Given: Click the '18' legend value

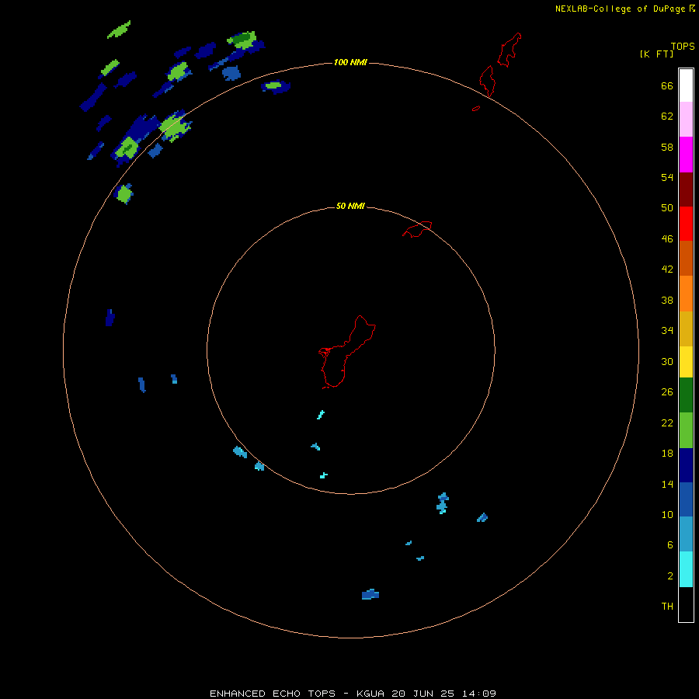Looking at the screenshot, I should point(667,454).
